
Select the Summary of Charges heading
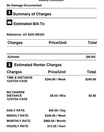[x=32, y=14]
